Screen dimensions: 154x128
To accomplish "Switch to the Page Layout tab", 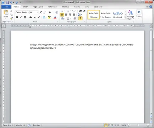I will 38,7.
